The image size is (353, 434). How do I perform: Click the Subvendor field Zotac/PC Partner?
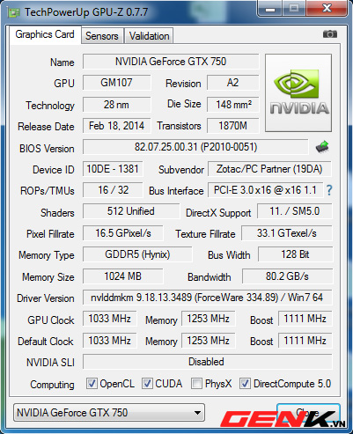[269, 169]
